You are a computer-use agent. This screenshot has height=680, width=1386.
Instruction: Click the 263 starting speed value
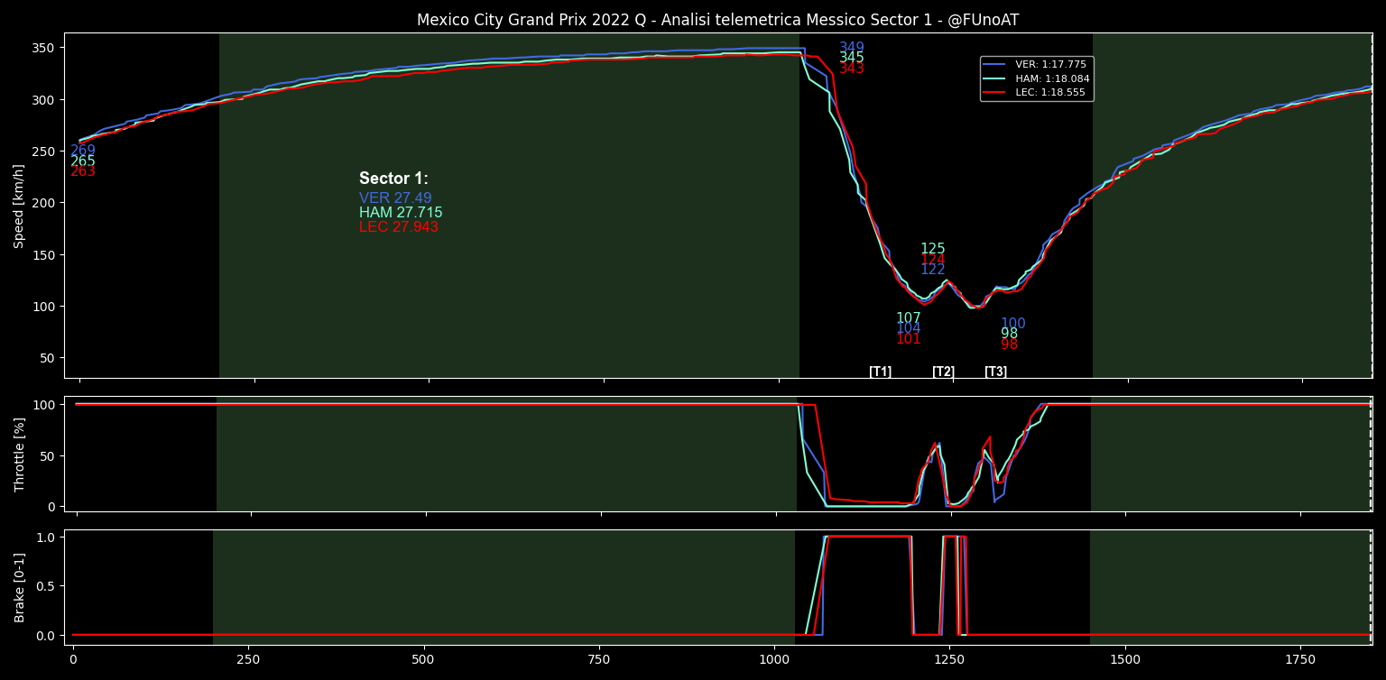83,171
